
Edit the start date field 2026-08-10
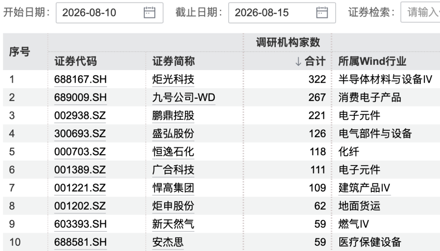click(110, 13)
